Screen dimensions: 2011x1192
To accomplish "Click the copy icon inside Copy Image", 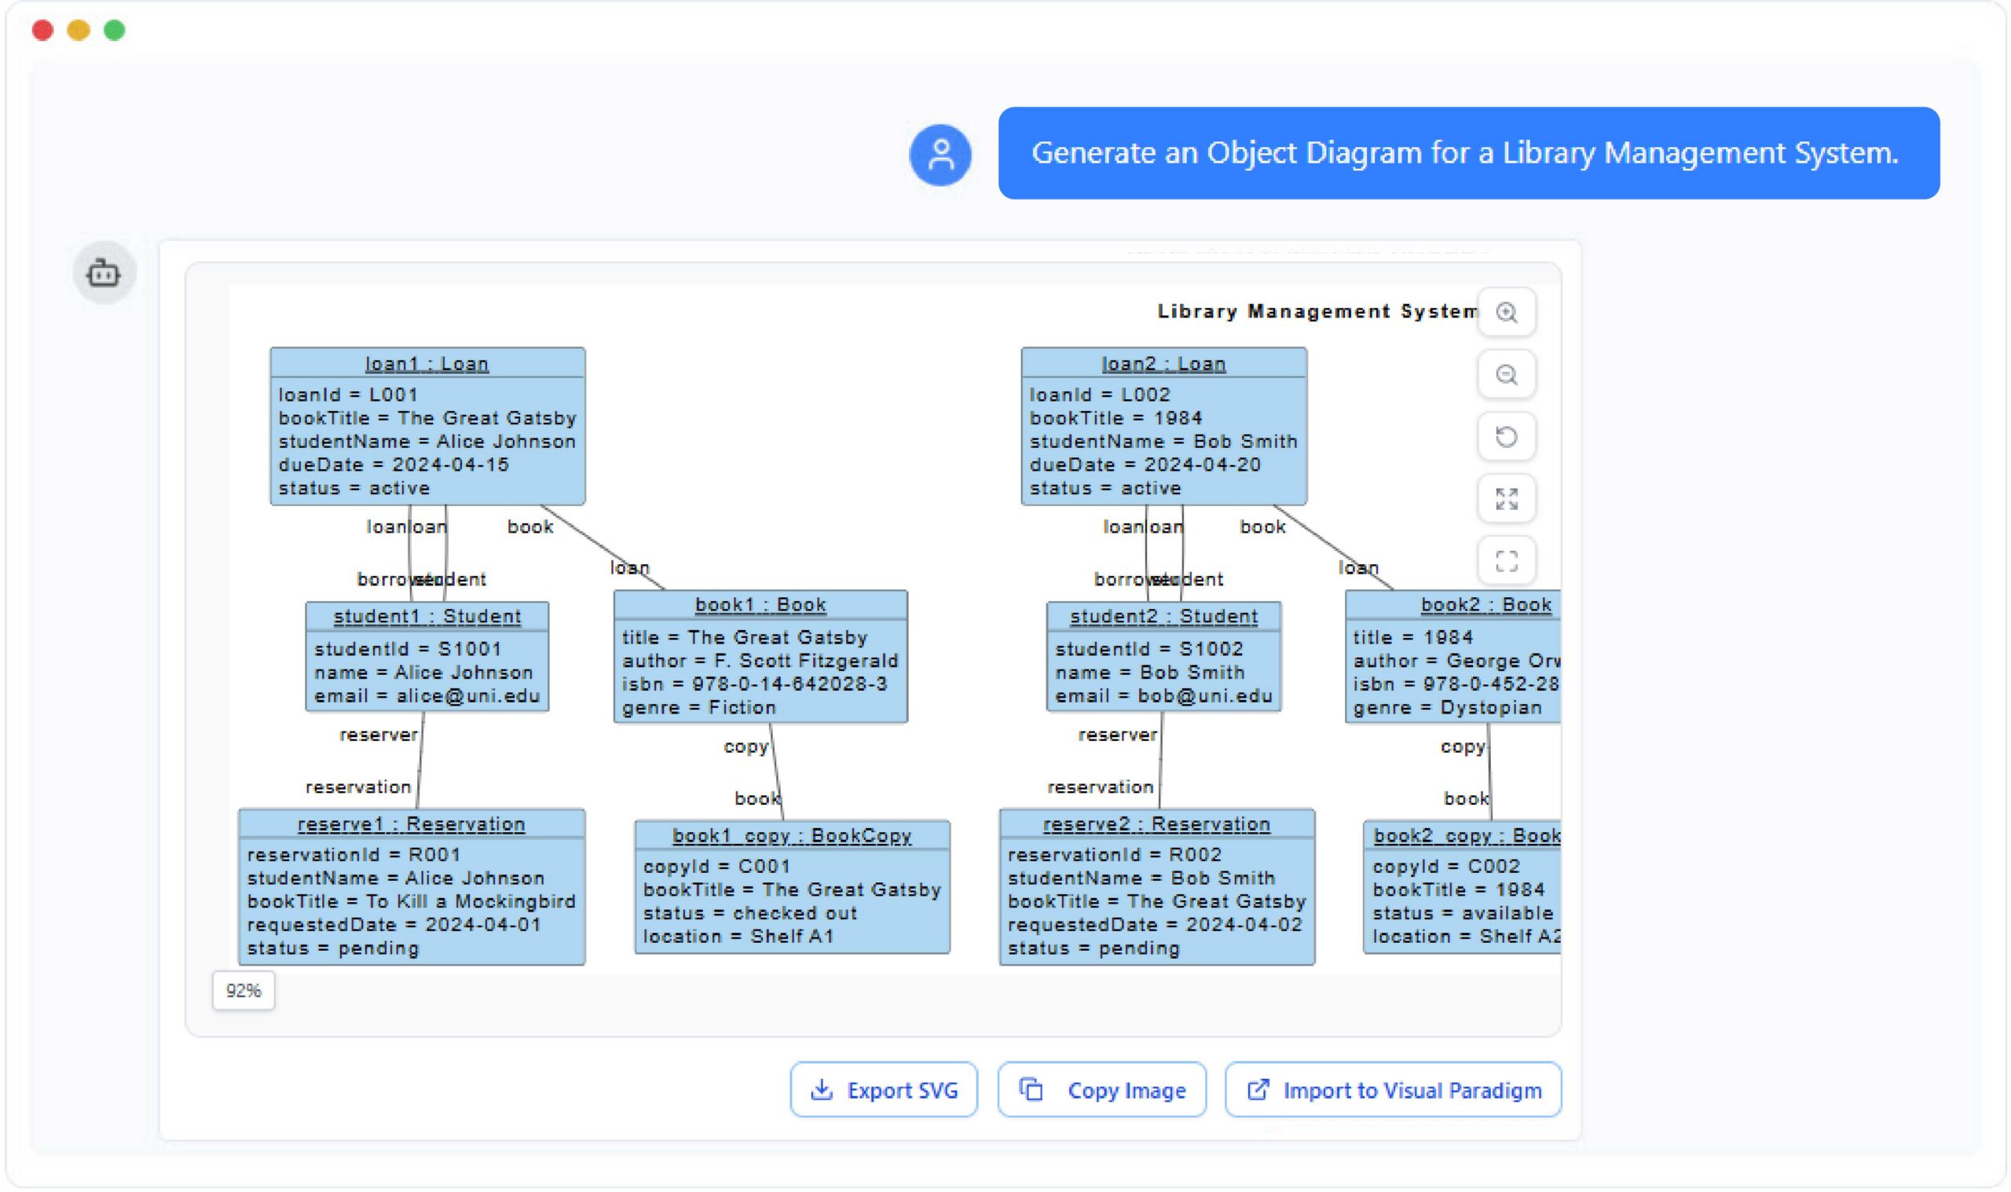I will 1031,1089.
